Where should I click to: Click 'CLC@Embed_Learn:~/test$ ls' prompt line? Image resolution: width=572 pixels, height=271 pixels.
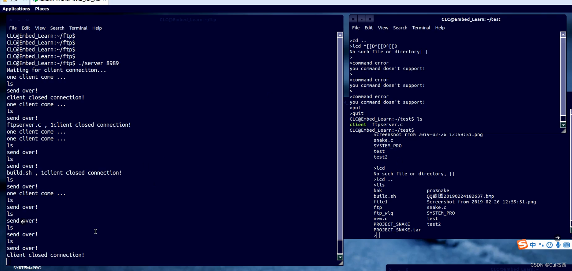(x=386, y=119)
